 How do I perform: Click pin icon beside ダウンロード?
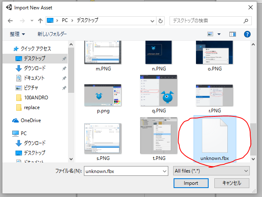point(64,68)
